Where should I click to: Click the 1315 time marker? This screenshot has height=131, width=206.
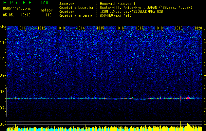pos(100,28)
